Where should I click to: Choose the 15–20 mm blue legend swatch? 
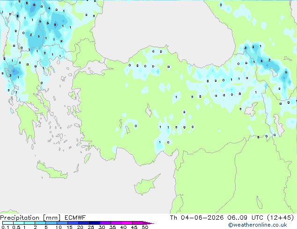tap(73, 223)
